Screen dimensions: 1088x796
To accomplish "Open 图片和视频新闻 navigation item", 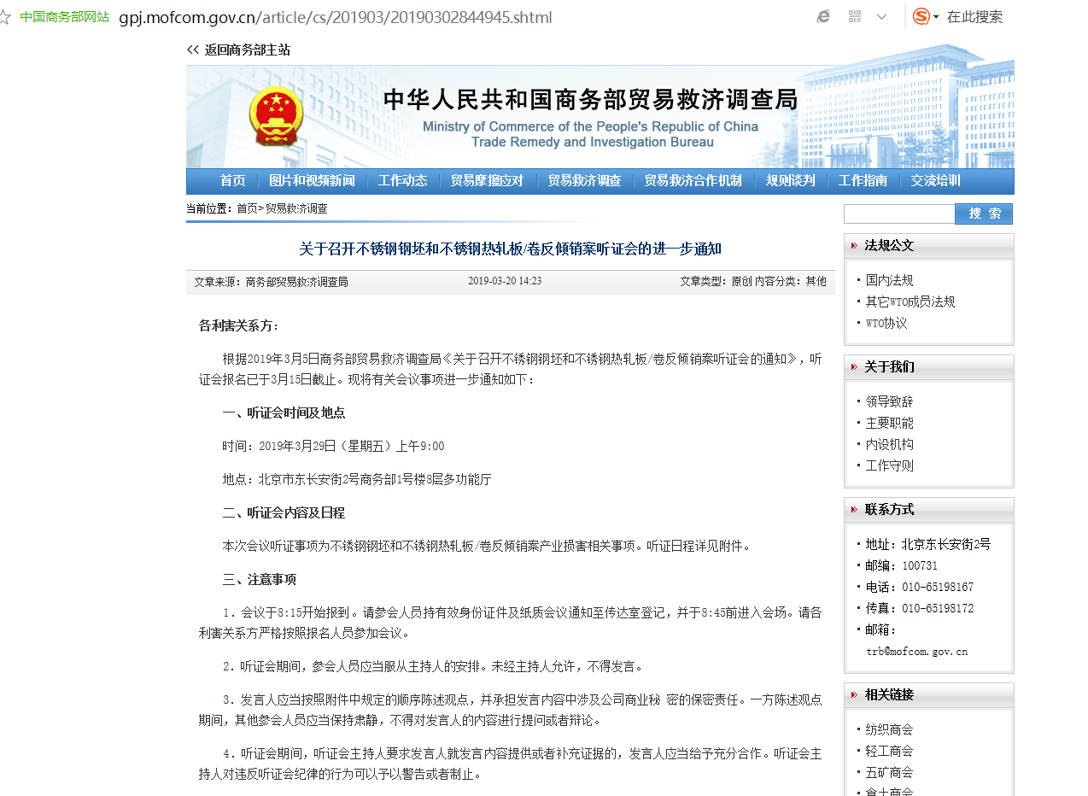I will tap(312, 180).
